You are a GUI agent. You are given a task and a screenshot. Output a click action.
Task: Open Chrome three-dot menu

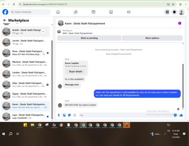click(186, 4)
